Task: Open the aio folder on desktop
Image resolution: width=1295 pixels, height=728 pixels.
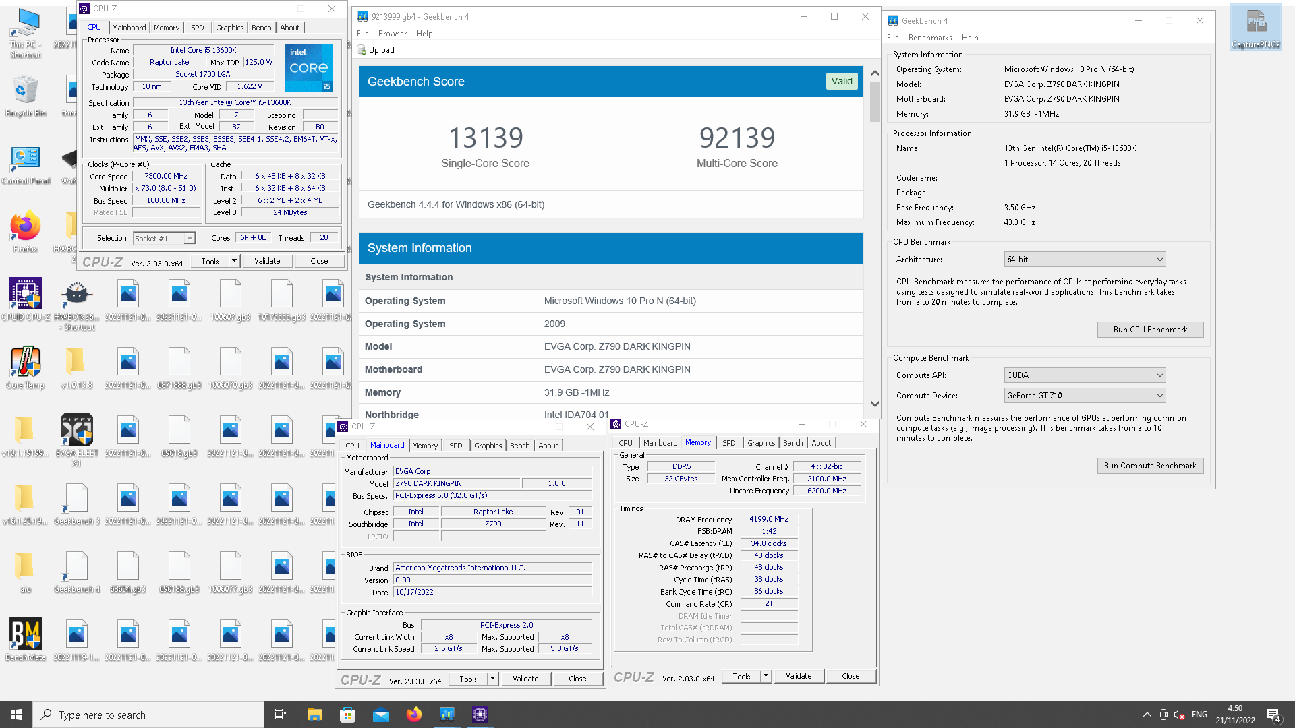Action: (26, 572)
